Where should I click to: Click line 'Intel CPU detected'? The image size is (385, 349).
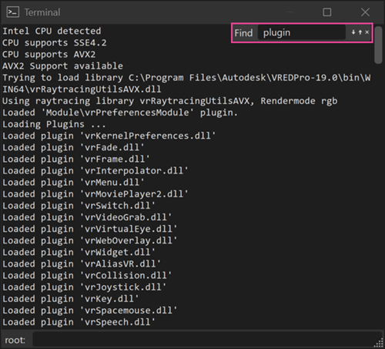coord(52,31)
